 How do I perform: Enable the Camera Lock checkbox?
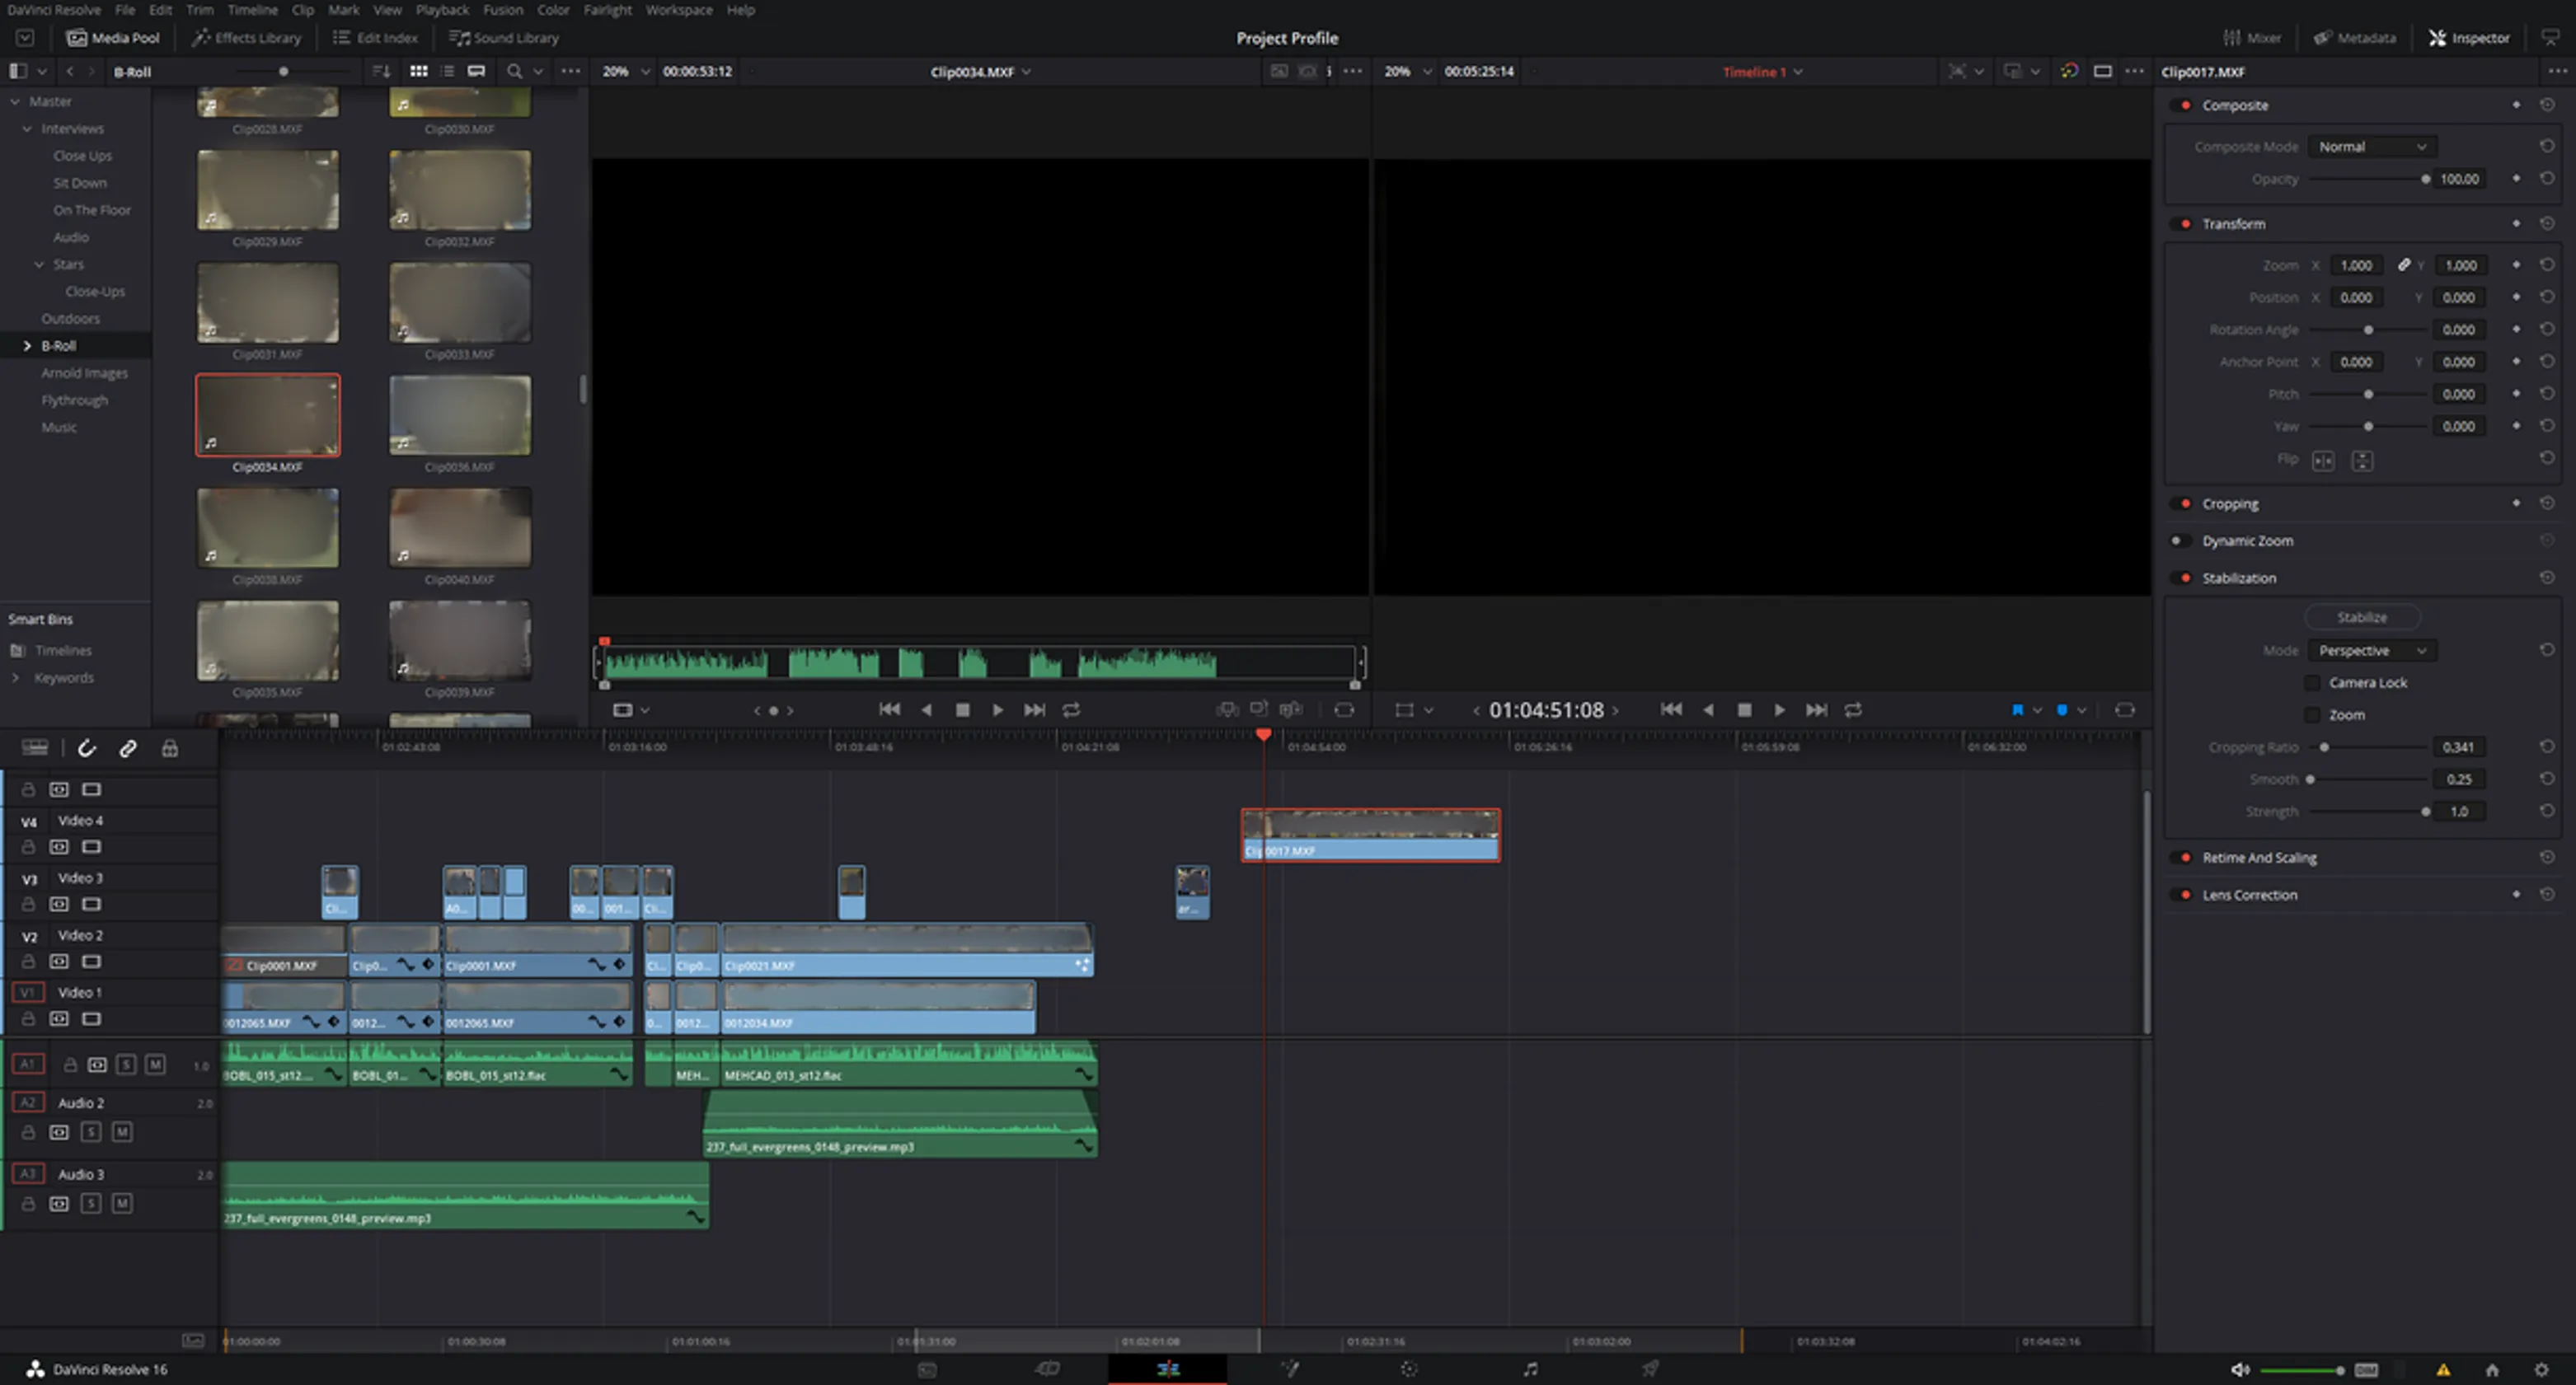2312,682
